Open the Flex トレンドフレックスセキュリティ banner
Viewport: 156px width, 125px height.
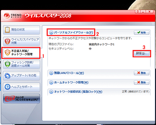[21, 99]
